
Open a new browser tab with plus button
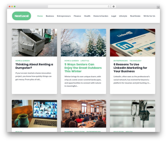158,7
